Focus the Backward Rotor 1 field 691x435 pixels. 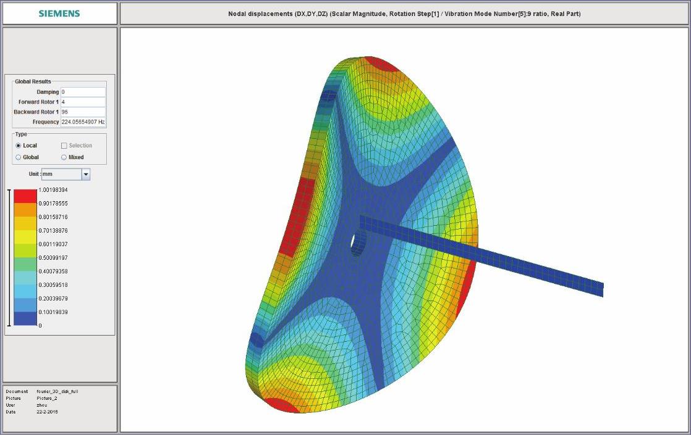coord(83,112)
